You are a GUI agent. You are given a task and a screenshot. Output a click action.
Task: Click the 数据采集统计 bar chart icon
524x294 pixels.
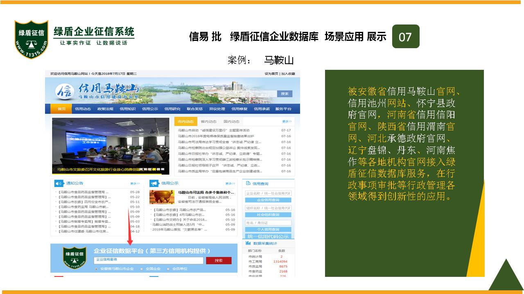pos(248,243)
